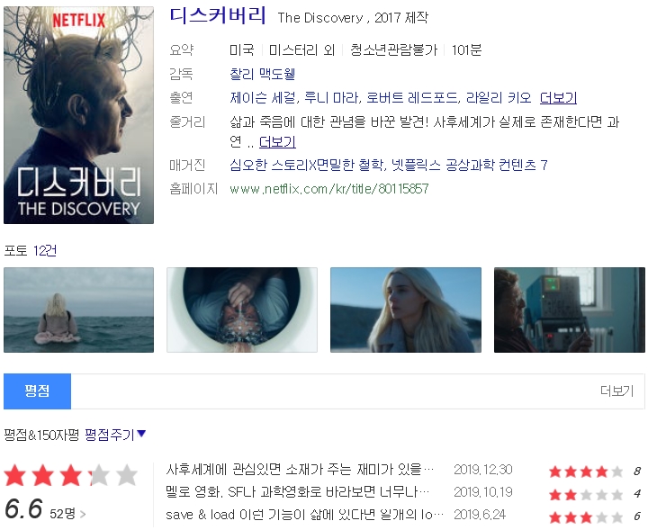This screenshot has height=530, width=648.
Task: View photo of blonde woman outdoors
Action: tap(406, 310)
